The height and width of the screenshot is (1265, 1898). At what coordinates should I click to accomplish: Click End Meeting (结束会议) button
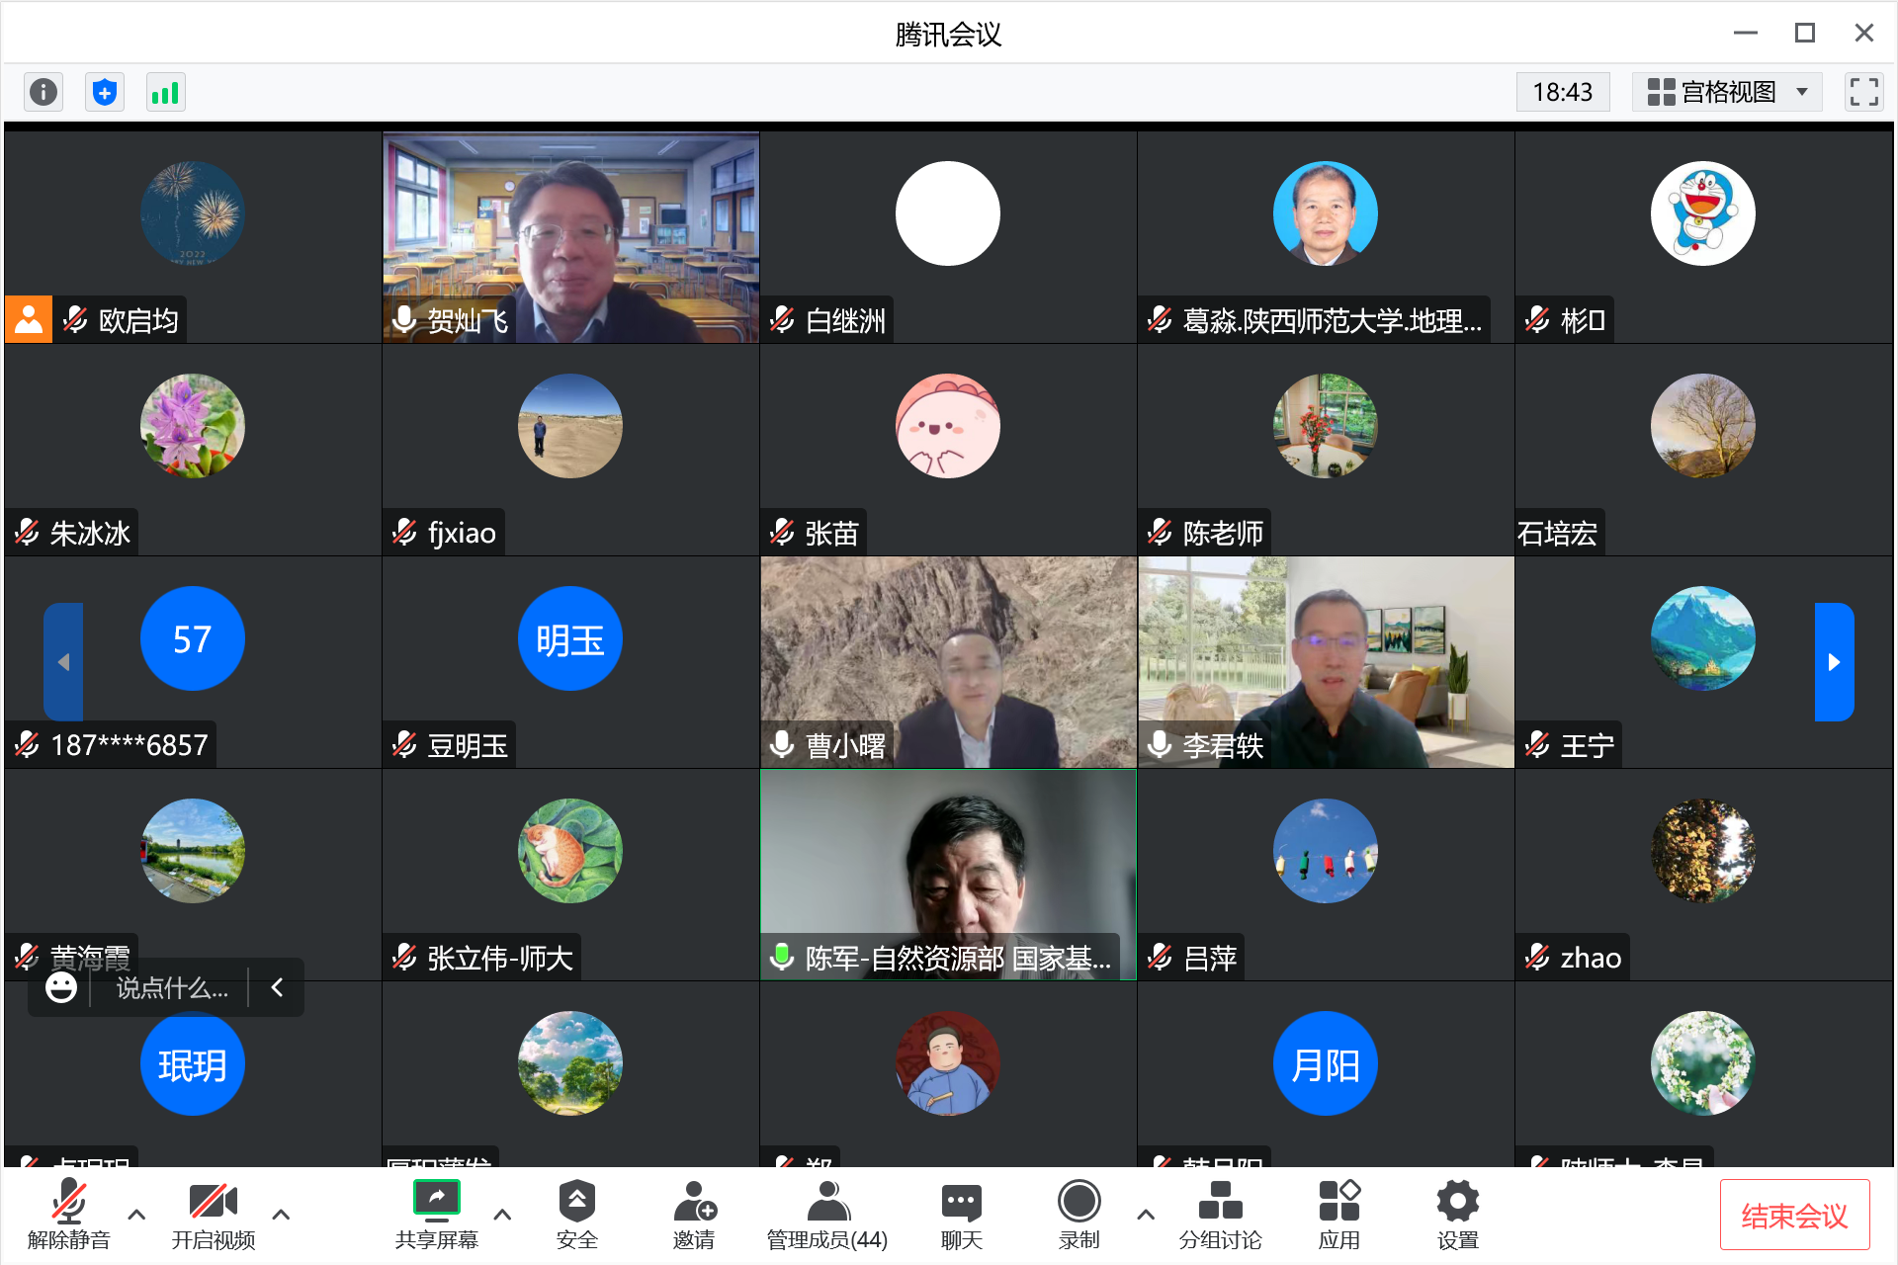[1794, 1216]
